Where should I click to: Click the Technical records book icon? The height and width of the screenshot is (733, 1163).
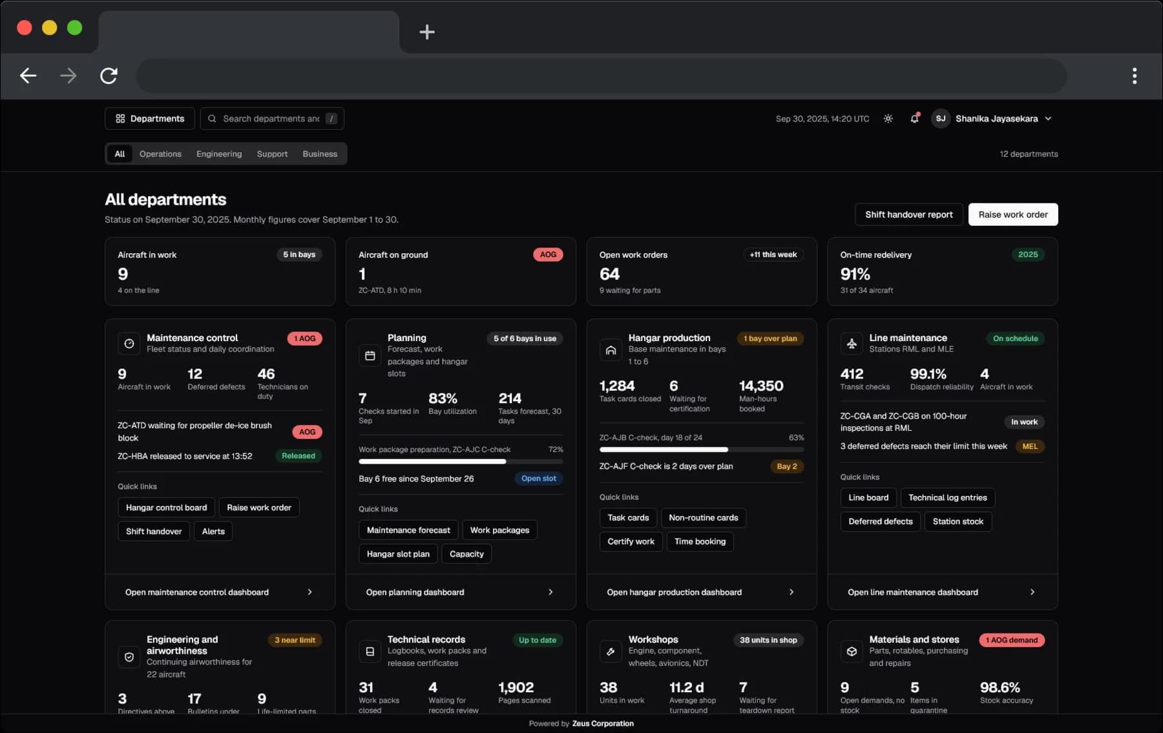370,652
